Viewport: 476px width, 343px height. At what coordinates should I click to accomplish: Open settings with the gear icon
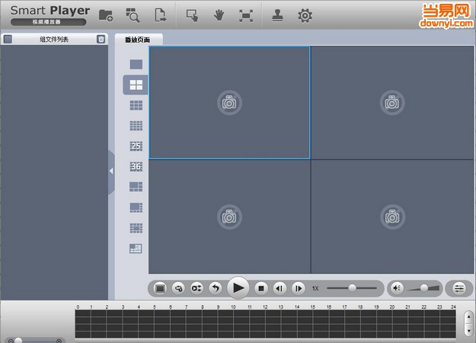305,15
